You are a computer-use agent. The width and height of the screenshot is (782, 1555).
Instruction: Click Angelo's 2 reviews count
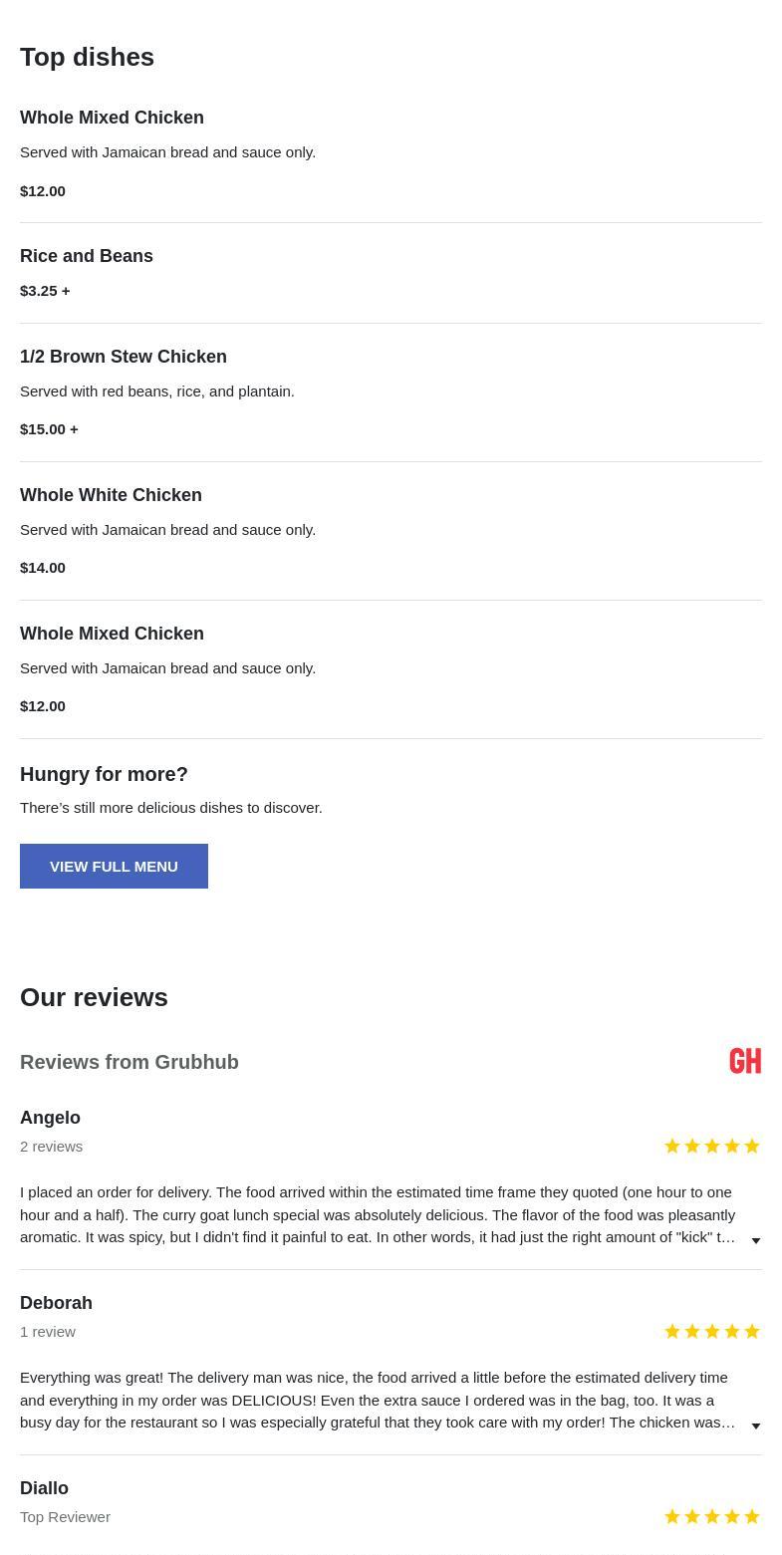51,1147
